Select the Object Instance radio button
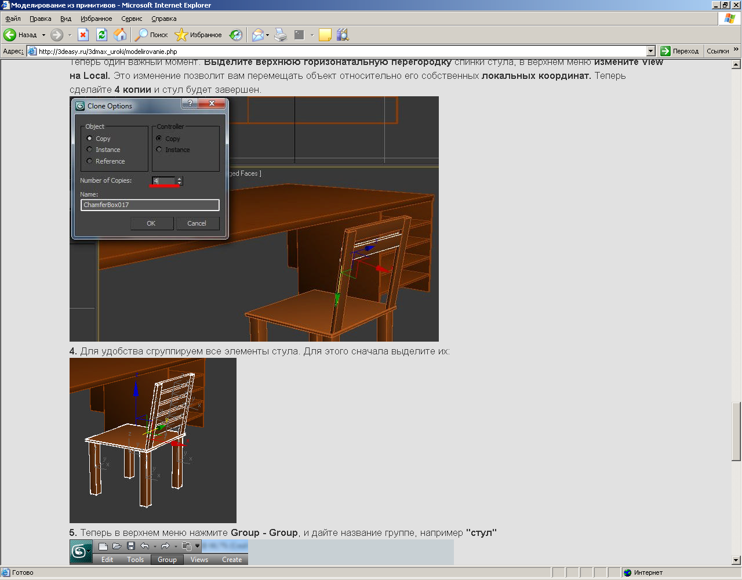Image resolution: width=742 pixels, height=580 pixels. pyautogui.click(x=89, y=150)
